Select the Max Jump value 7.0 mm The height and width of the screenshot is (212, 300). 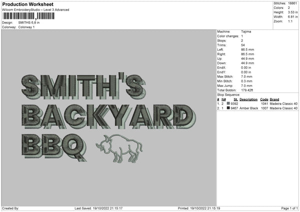246,85
